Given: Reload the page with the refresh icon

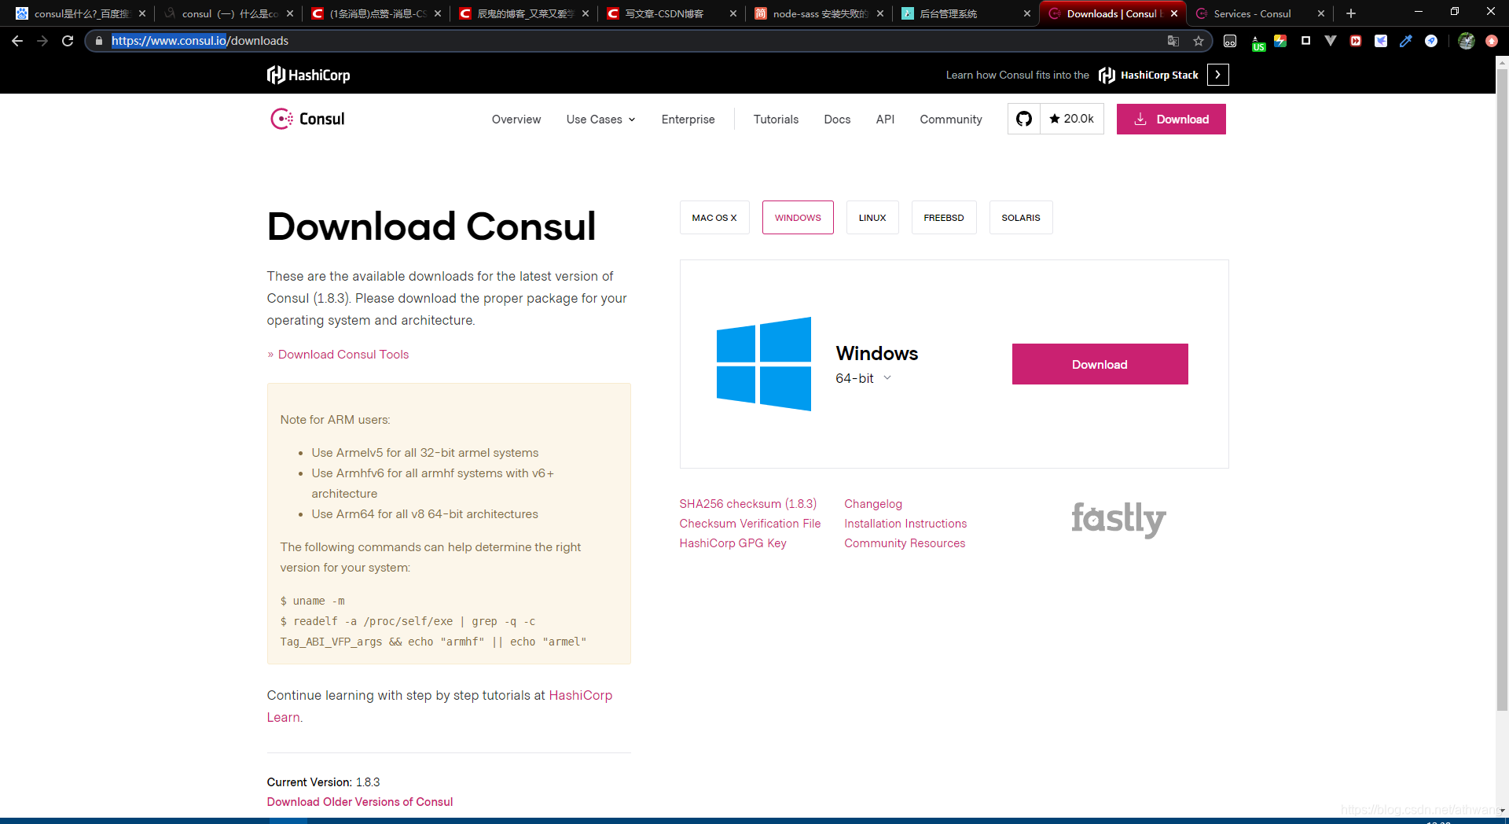Looking at the screenshot, I should pyautogui.click(x=68, y=41).
